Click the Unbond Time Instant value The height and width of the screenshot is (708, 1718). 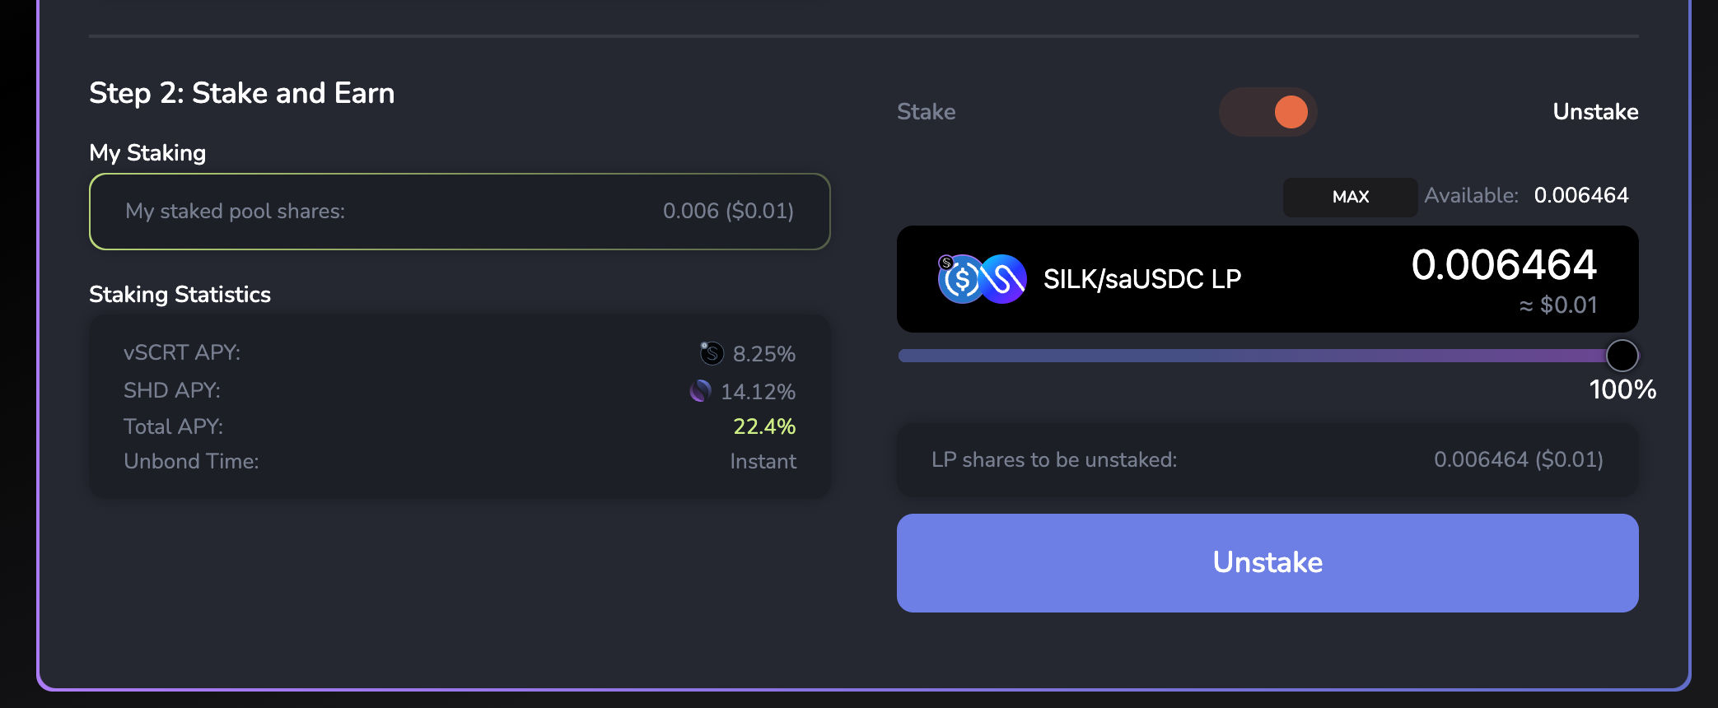pyautogui.click(x=763, y=462)
